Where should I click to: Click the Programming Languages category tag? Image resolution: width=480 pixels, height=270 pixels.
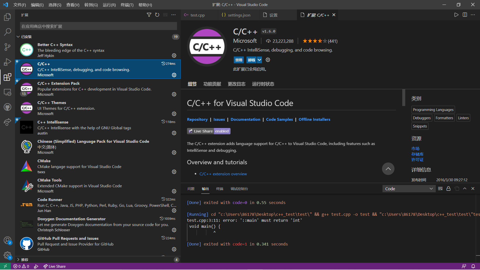pos(433,110)
